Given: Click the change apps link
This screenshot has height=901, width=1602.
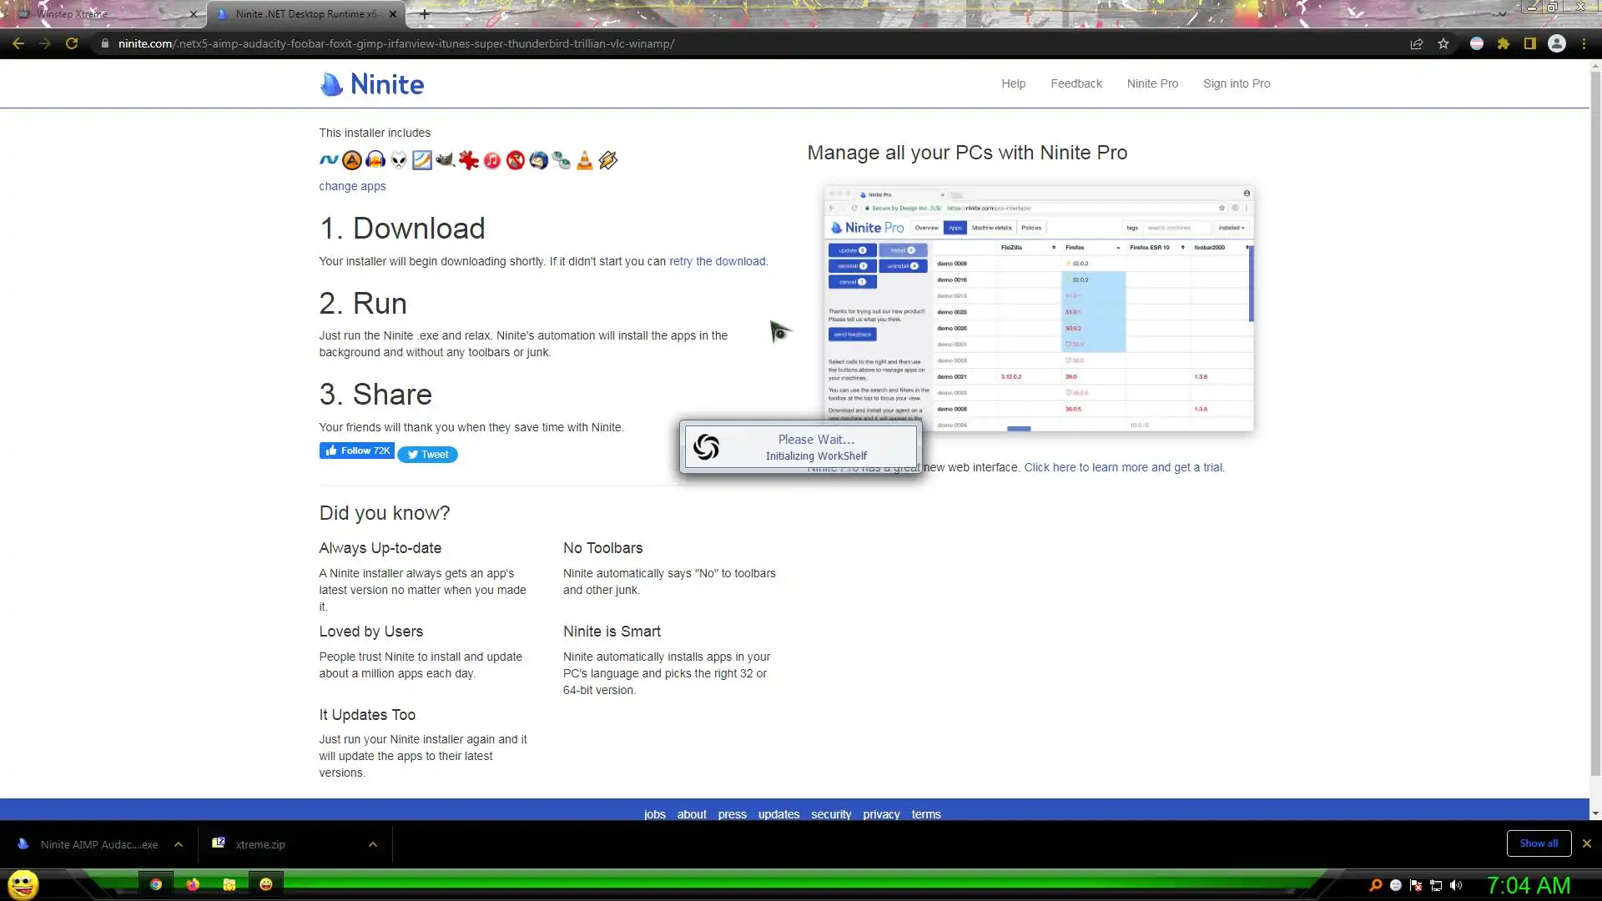Looking at the screenshot, I should 352,186.
